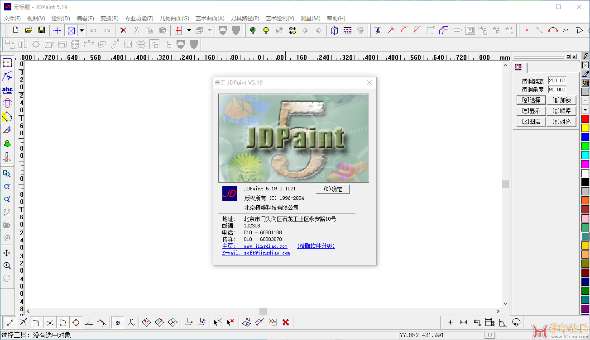The width and height of the screenshot is (590, 340).
Task: Click the dimension measure icon at bottom right
Action: click(463, 322)
